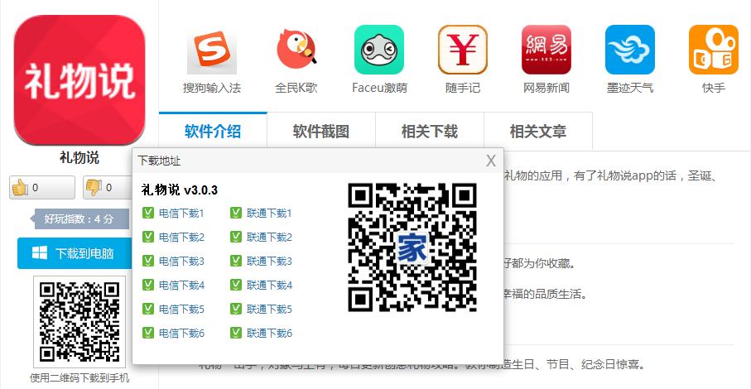Click green check icon beside 联通下载5
Image resolution: width=751 pixels, height=389 pixels.
pyautogui.click(x=236, y=309)
